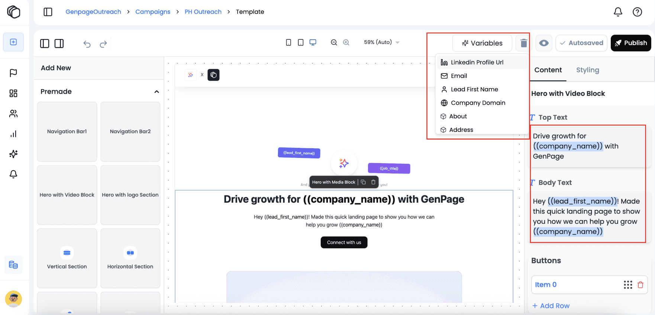The height and width of the screenshot is (315, 655).
Task: Toggle the left panel layout icon
Action: [45, 43]
